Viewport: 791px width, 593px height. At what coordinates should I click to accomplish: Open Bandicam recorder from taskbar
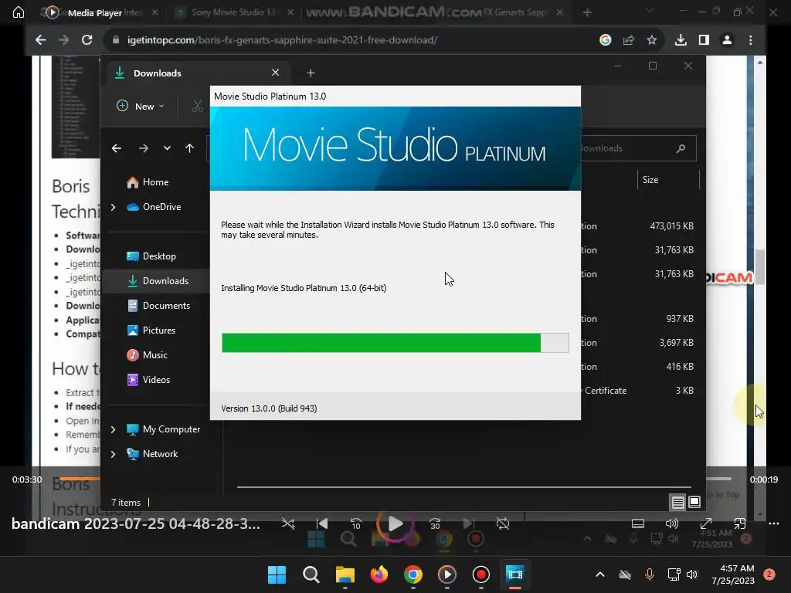click(x=480, y=574)
